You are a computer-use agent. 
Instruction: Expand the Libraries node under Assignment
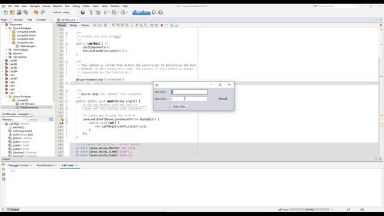tap(6, 53)
